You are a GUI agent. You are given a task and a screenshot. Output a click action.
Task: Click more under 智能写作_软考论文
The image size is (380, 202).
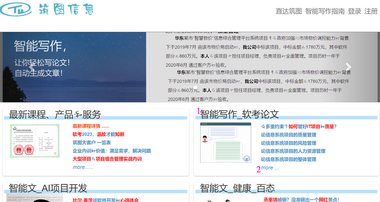click(270, 168)
